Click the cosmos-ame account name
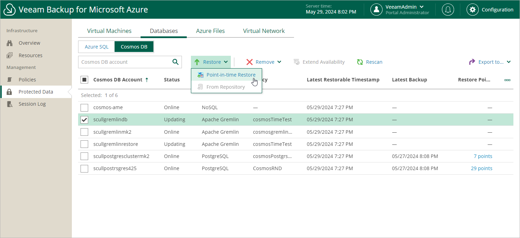The height and width of the screenshot is (238, 520). 108,107
